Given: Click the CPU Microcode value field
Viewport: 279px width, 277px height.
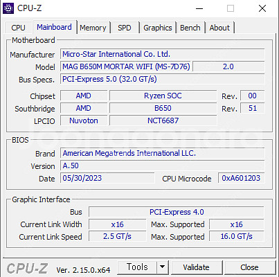Looking at the screenshot, I should pos(241,178).
